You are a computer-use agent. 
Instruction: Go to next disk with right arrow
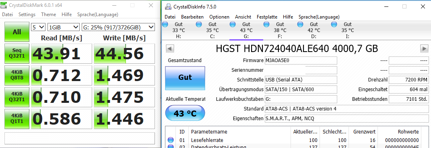click(424, 49)
